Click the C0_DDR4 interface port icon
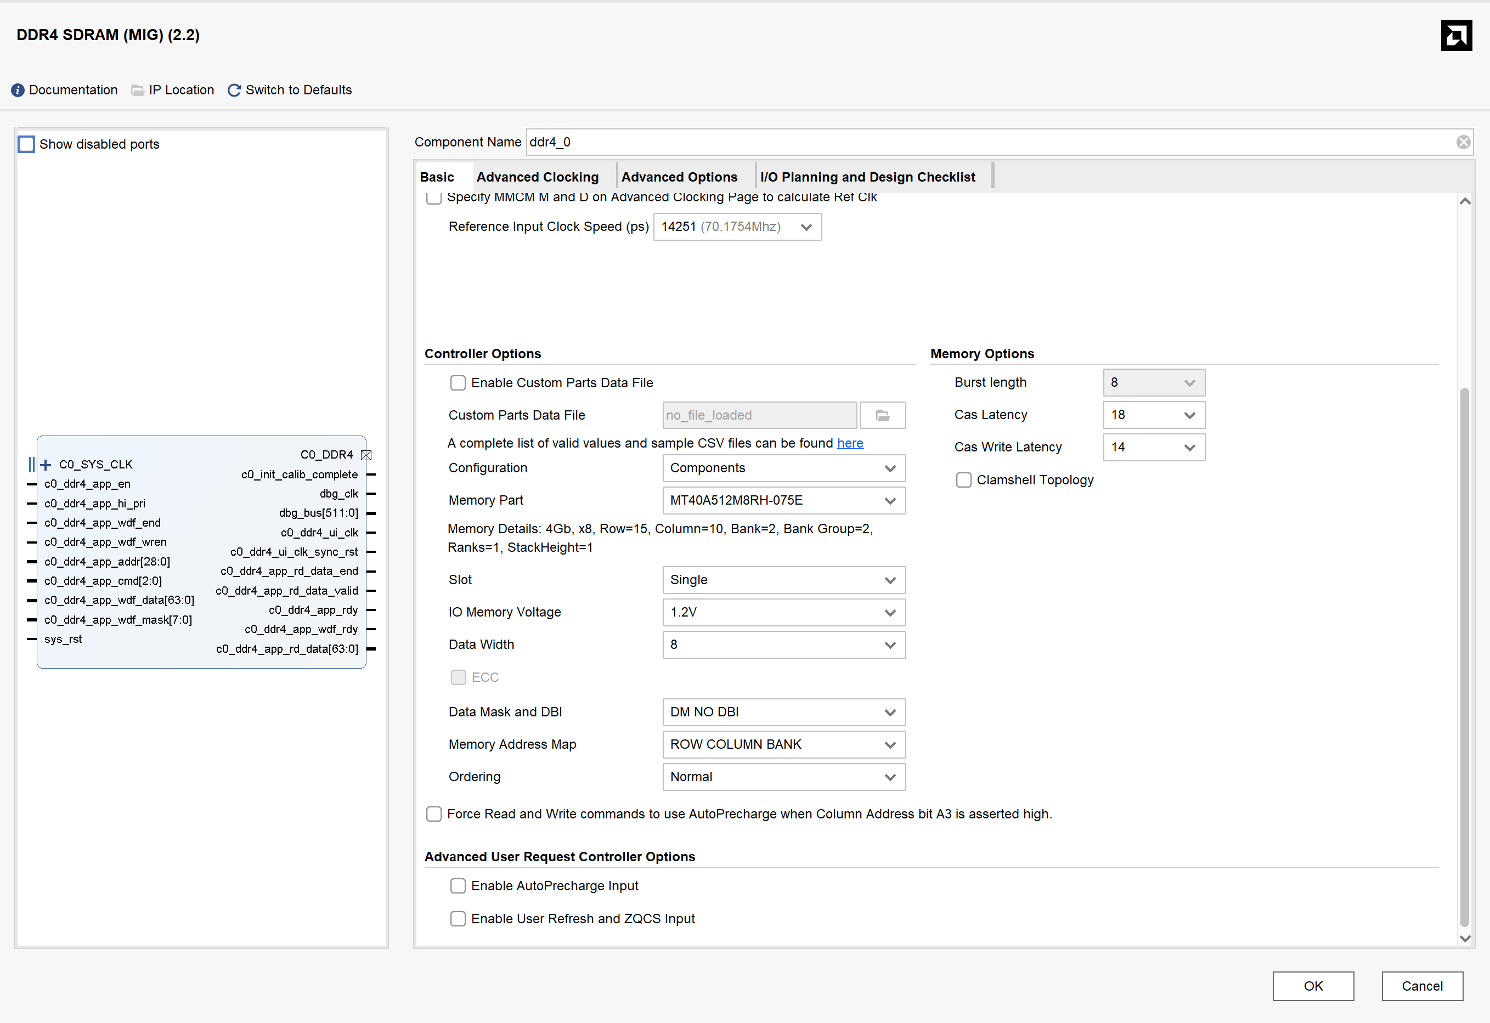 [366, 455]
